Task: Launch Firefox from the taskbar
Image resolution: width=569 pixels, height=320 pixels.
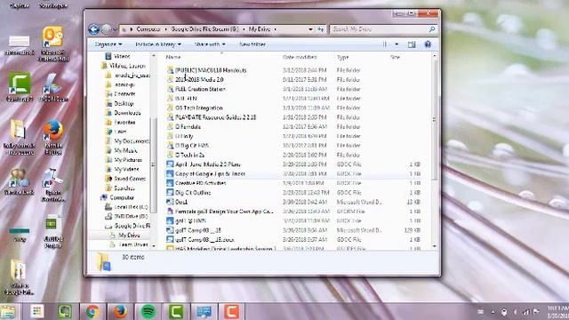Action: pyautogui.click(x=120, y=312)
